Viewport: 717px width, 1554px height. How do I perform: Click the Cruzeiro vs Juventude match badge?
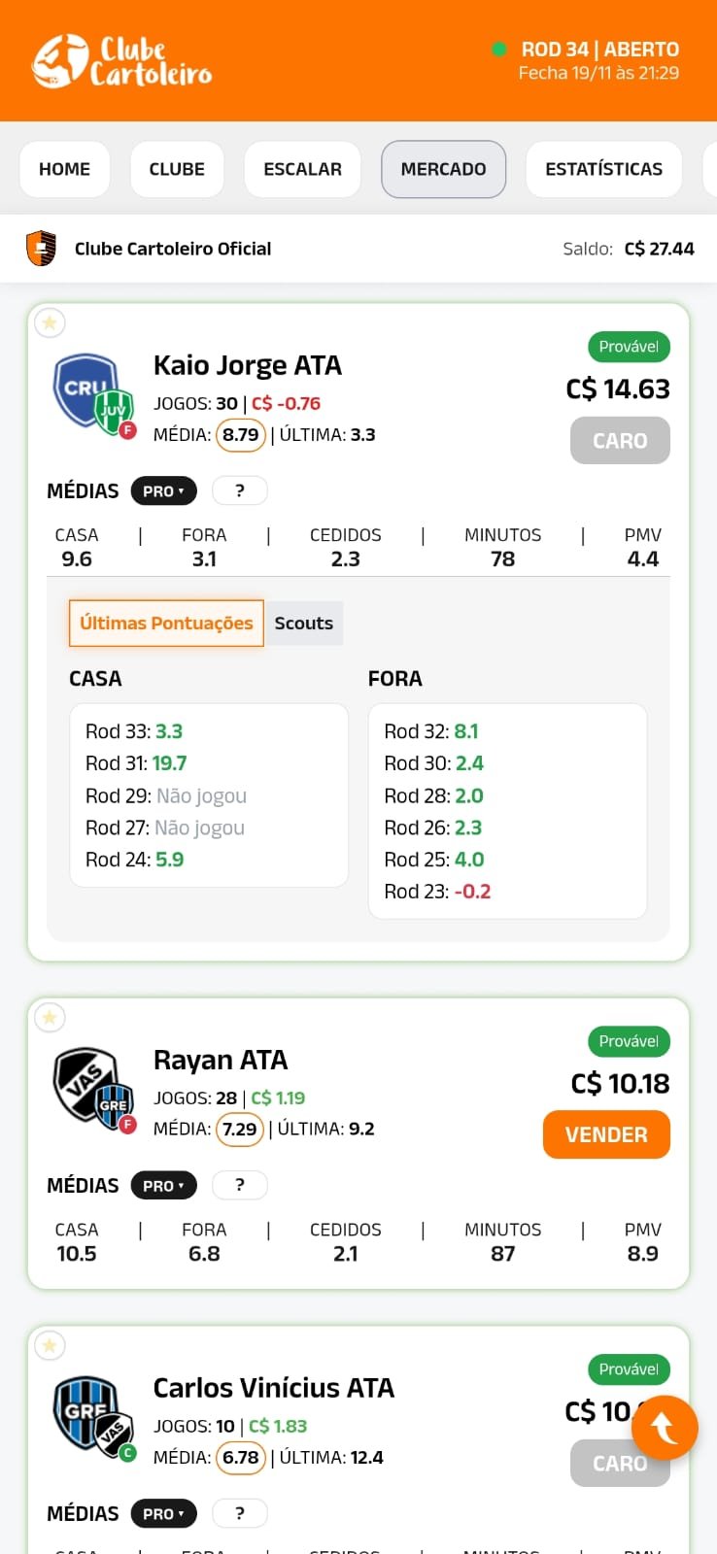(x=93, y=395)
